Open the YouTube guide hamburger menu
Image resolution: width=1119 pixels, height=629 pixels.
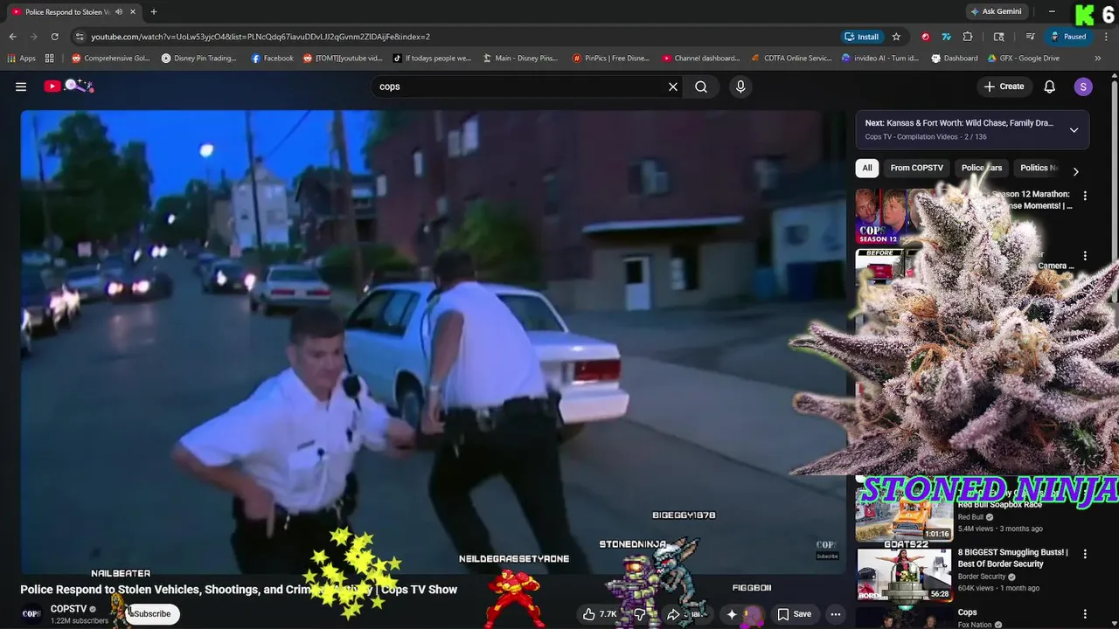coord(21,86)
